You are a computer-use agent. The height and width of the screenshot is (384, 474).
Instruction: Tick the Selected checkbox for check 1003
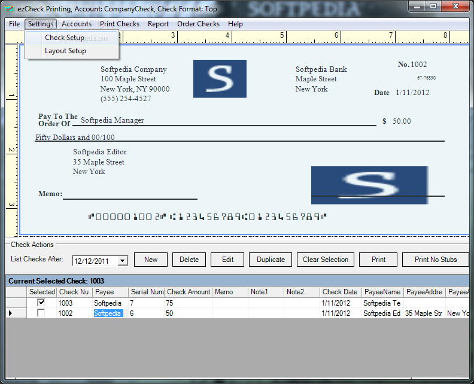(x=41, y=303)
